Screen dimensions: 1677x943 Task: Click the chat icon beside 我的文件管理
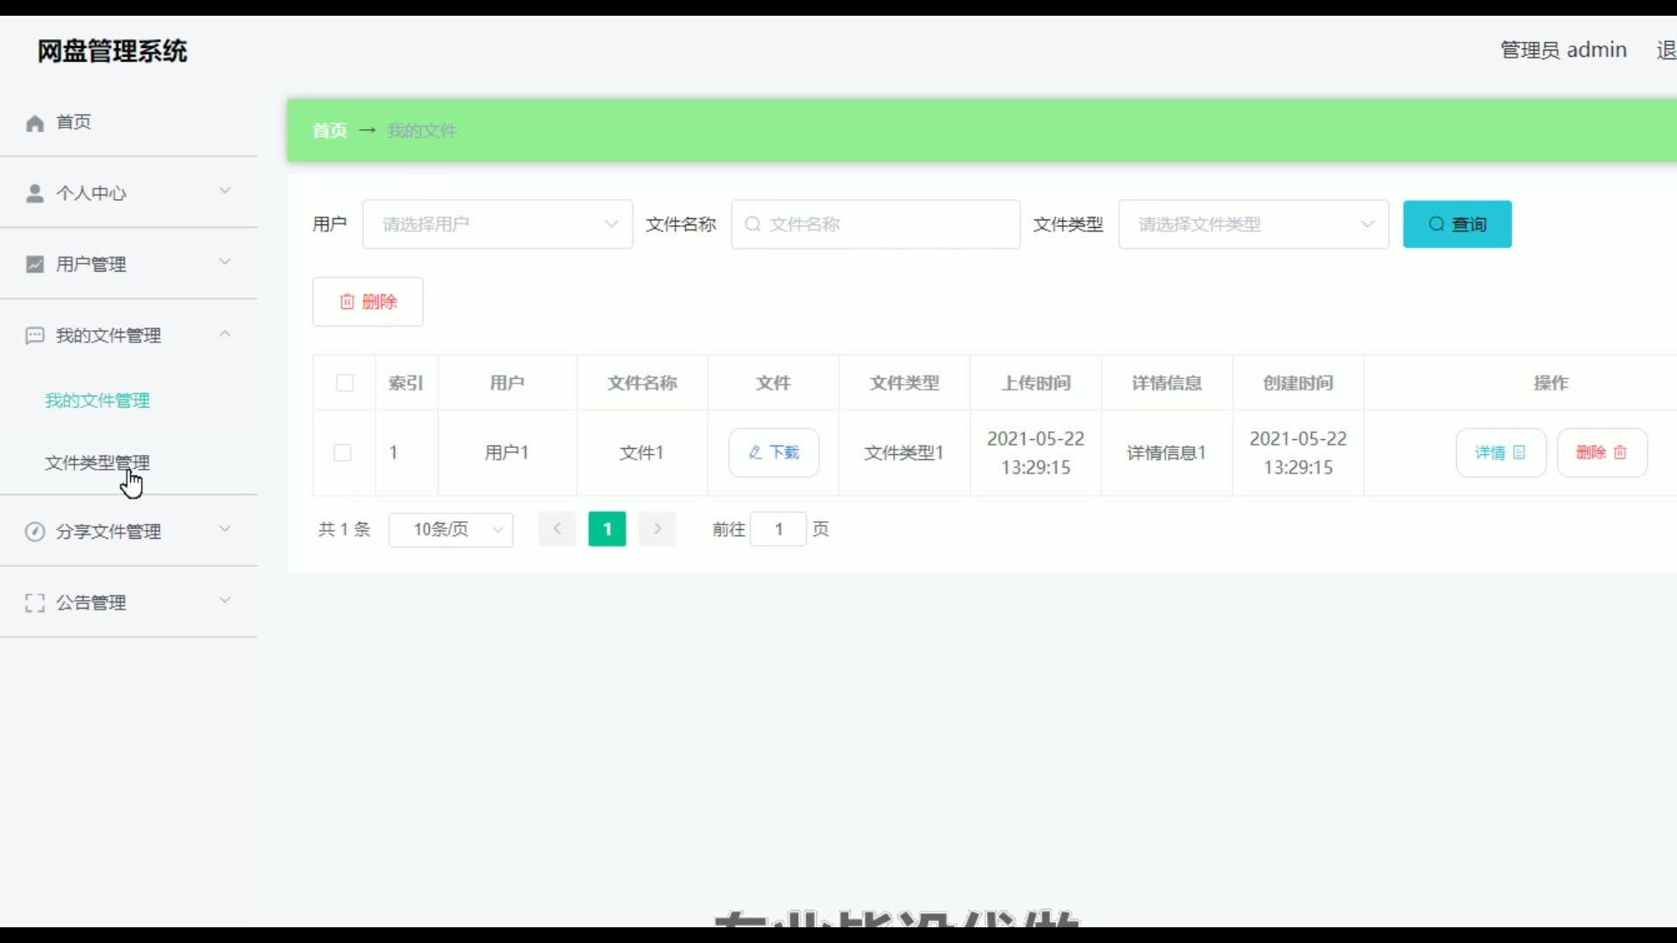[x=35, y=336]
